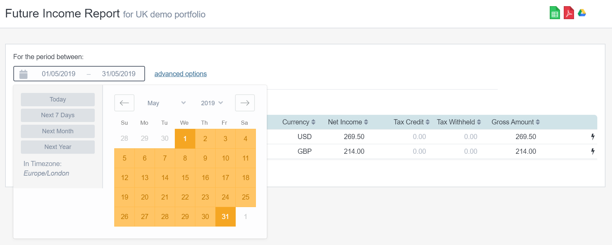This screenshot has height=245, width=612.
Task: Click lightning bolt icon in GBP row
Action: (593, 151)
